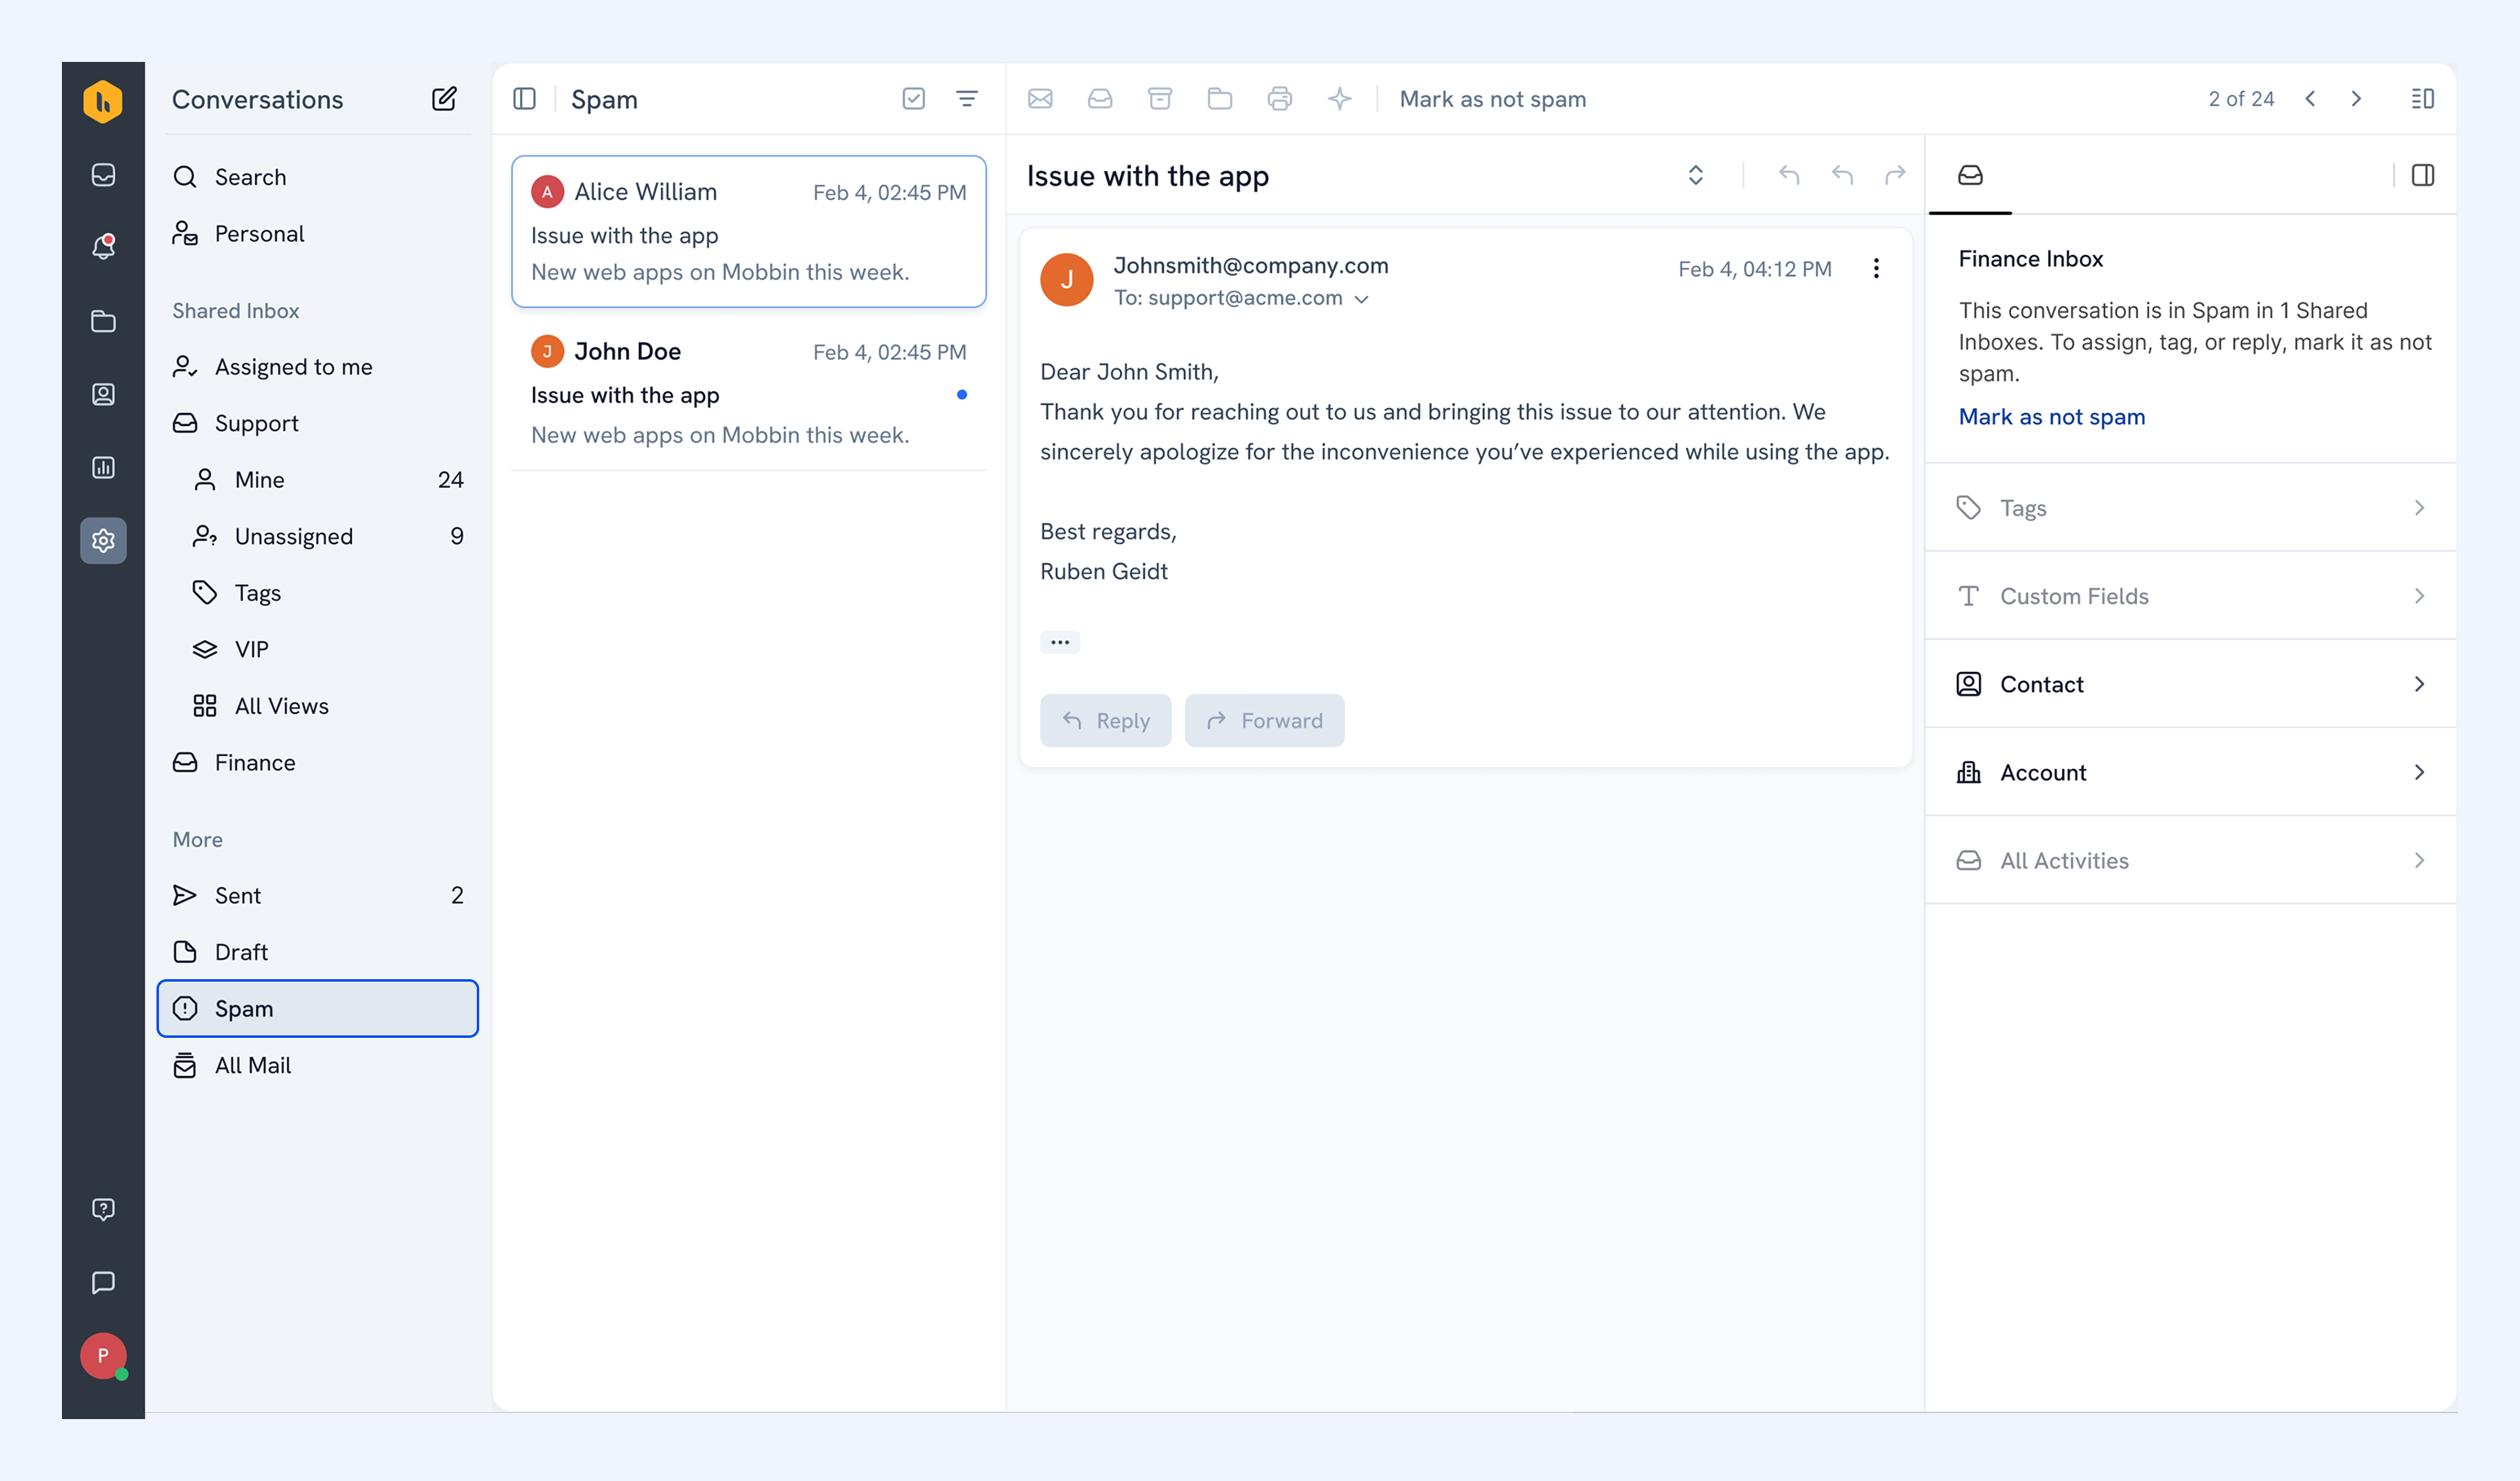This screenshot has width=2520, height=1481.
Task: Open Search in the Conversations sidebar
Action: tap(318, 177)
